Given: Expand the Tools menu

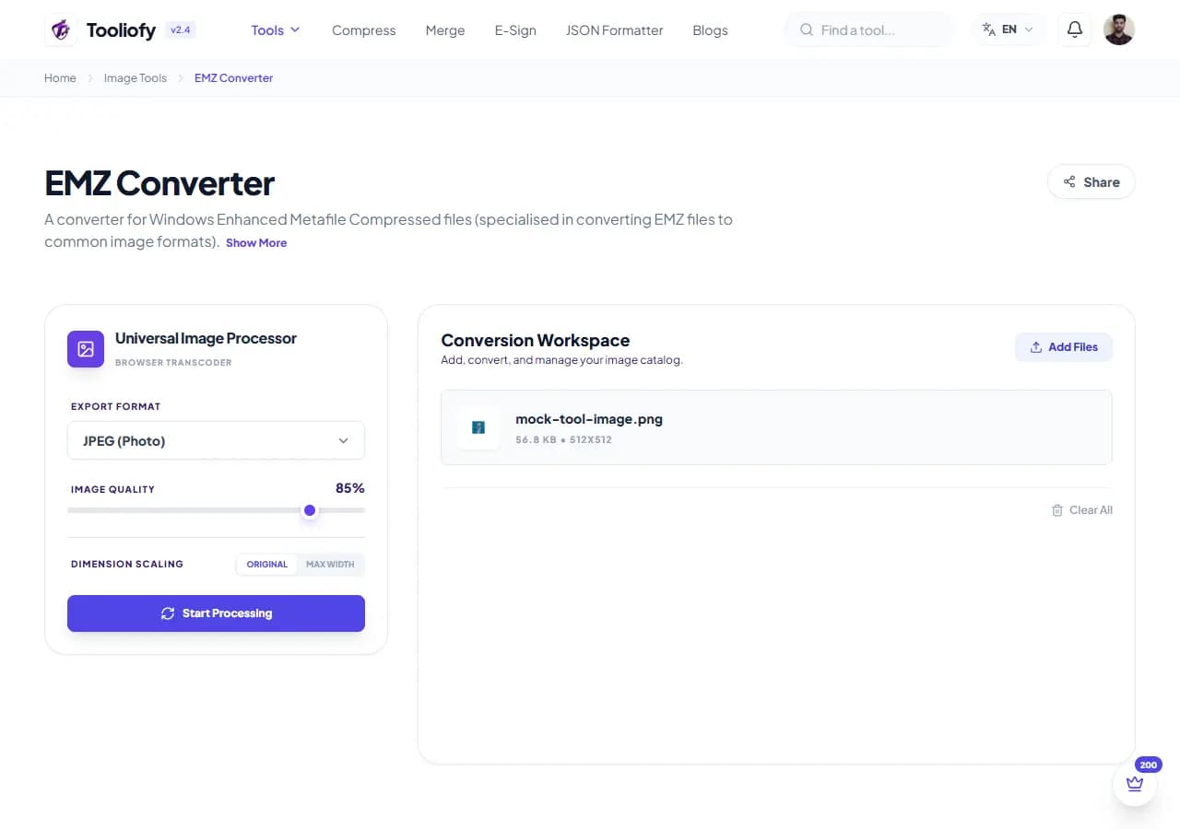Looking at the screenshot, I should (x=276, y=30).
